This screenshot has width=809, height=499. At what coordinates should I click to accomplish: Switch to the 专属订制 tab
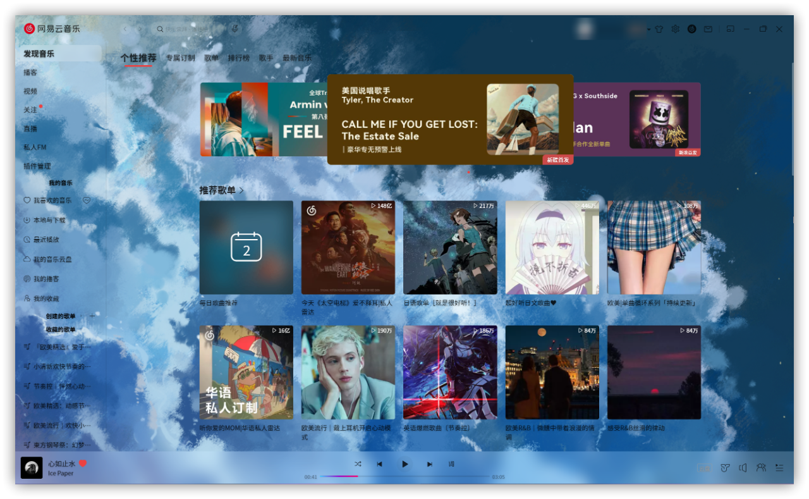pyautogui.click(x=180, y=58)
